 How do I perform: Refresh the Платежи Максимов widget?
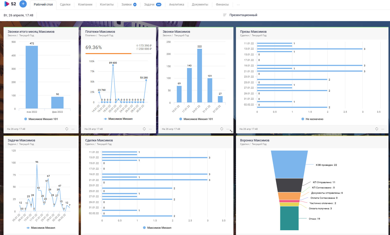144,129
